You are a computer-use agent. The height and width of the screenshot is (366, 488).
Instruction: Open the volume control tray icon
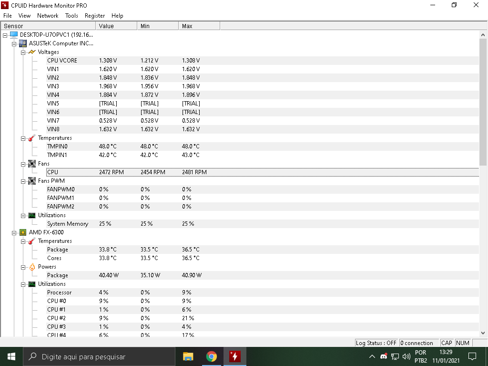(406, 356)
